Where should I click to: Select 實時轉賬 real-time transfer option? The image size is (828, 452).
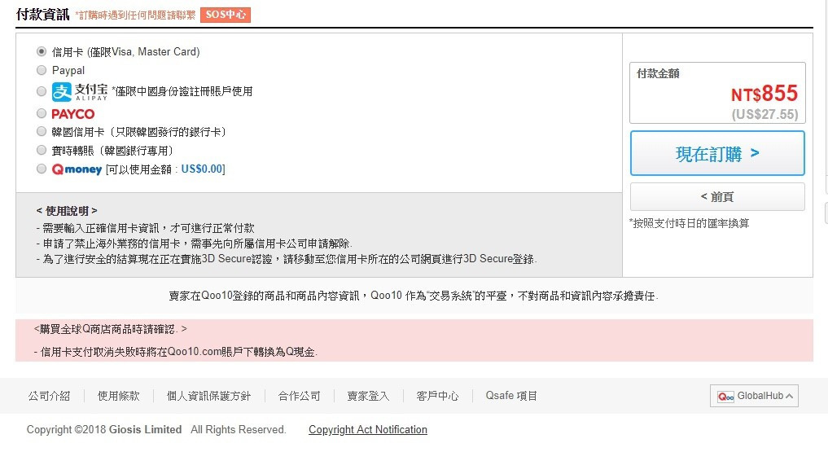coord(42,150)
